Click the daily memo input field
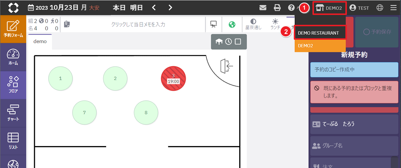Screen dimensions: 401x168 point(138,24)
